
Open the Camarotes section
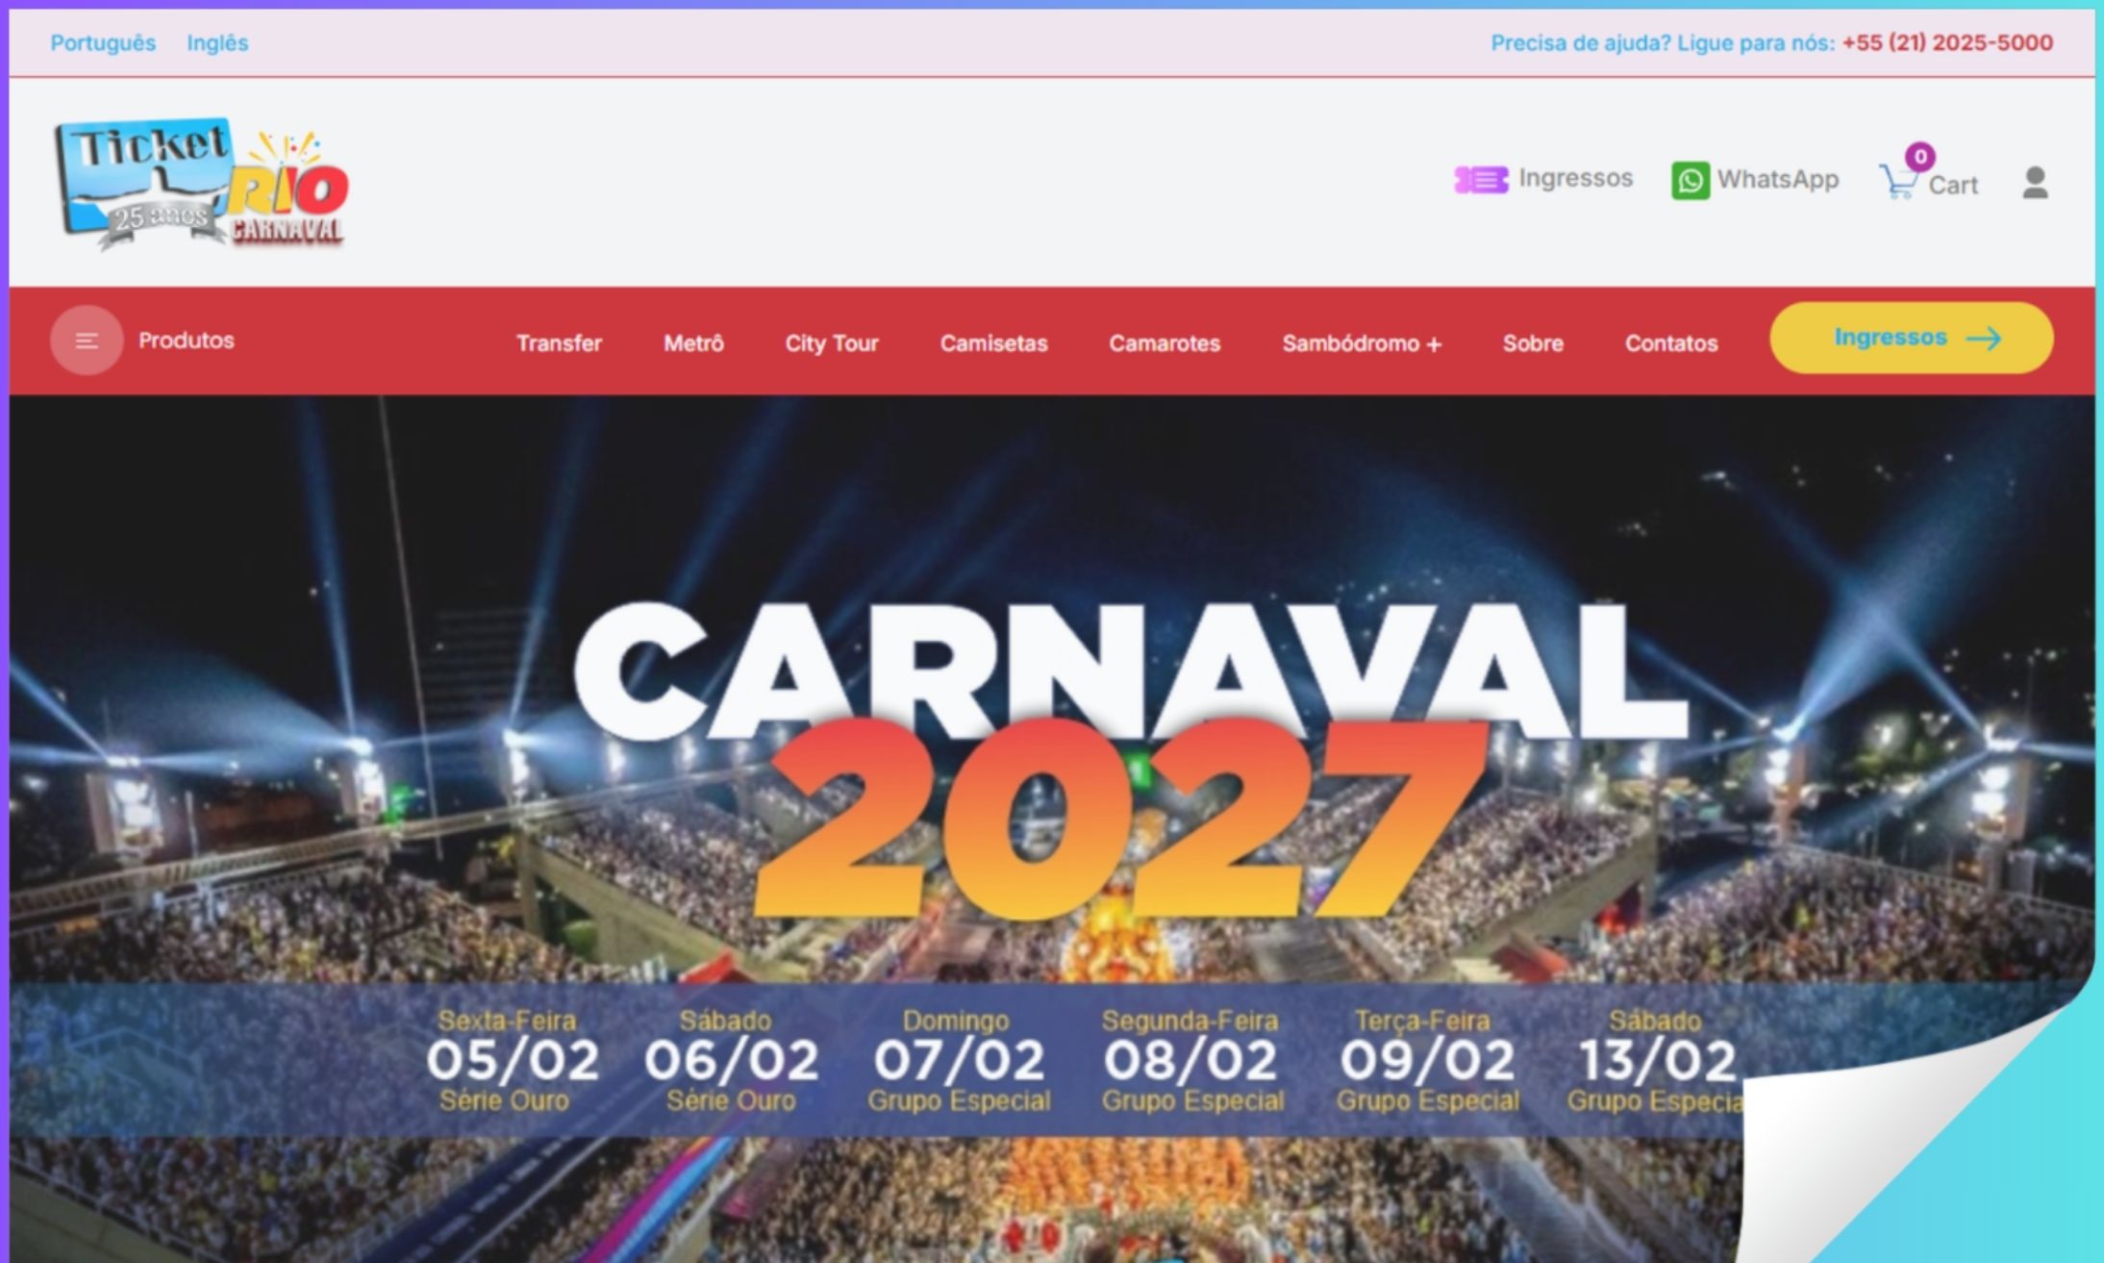pyautogui.click(x=1164, y=343)
